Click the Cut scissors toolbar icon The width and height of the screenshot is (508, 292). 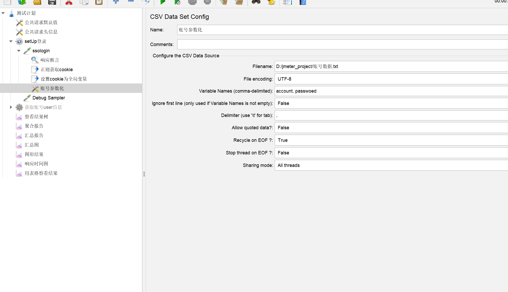(69, 2)
